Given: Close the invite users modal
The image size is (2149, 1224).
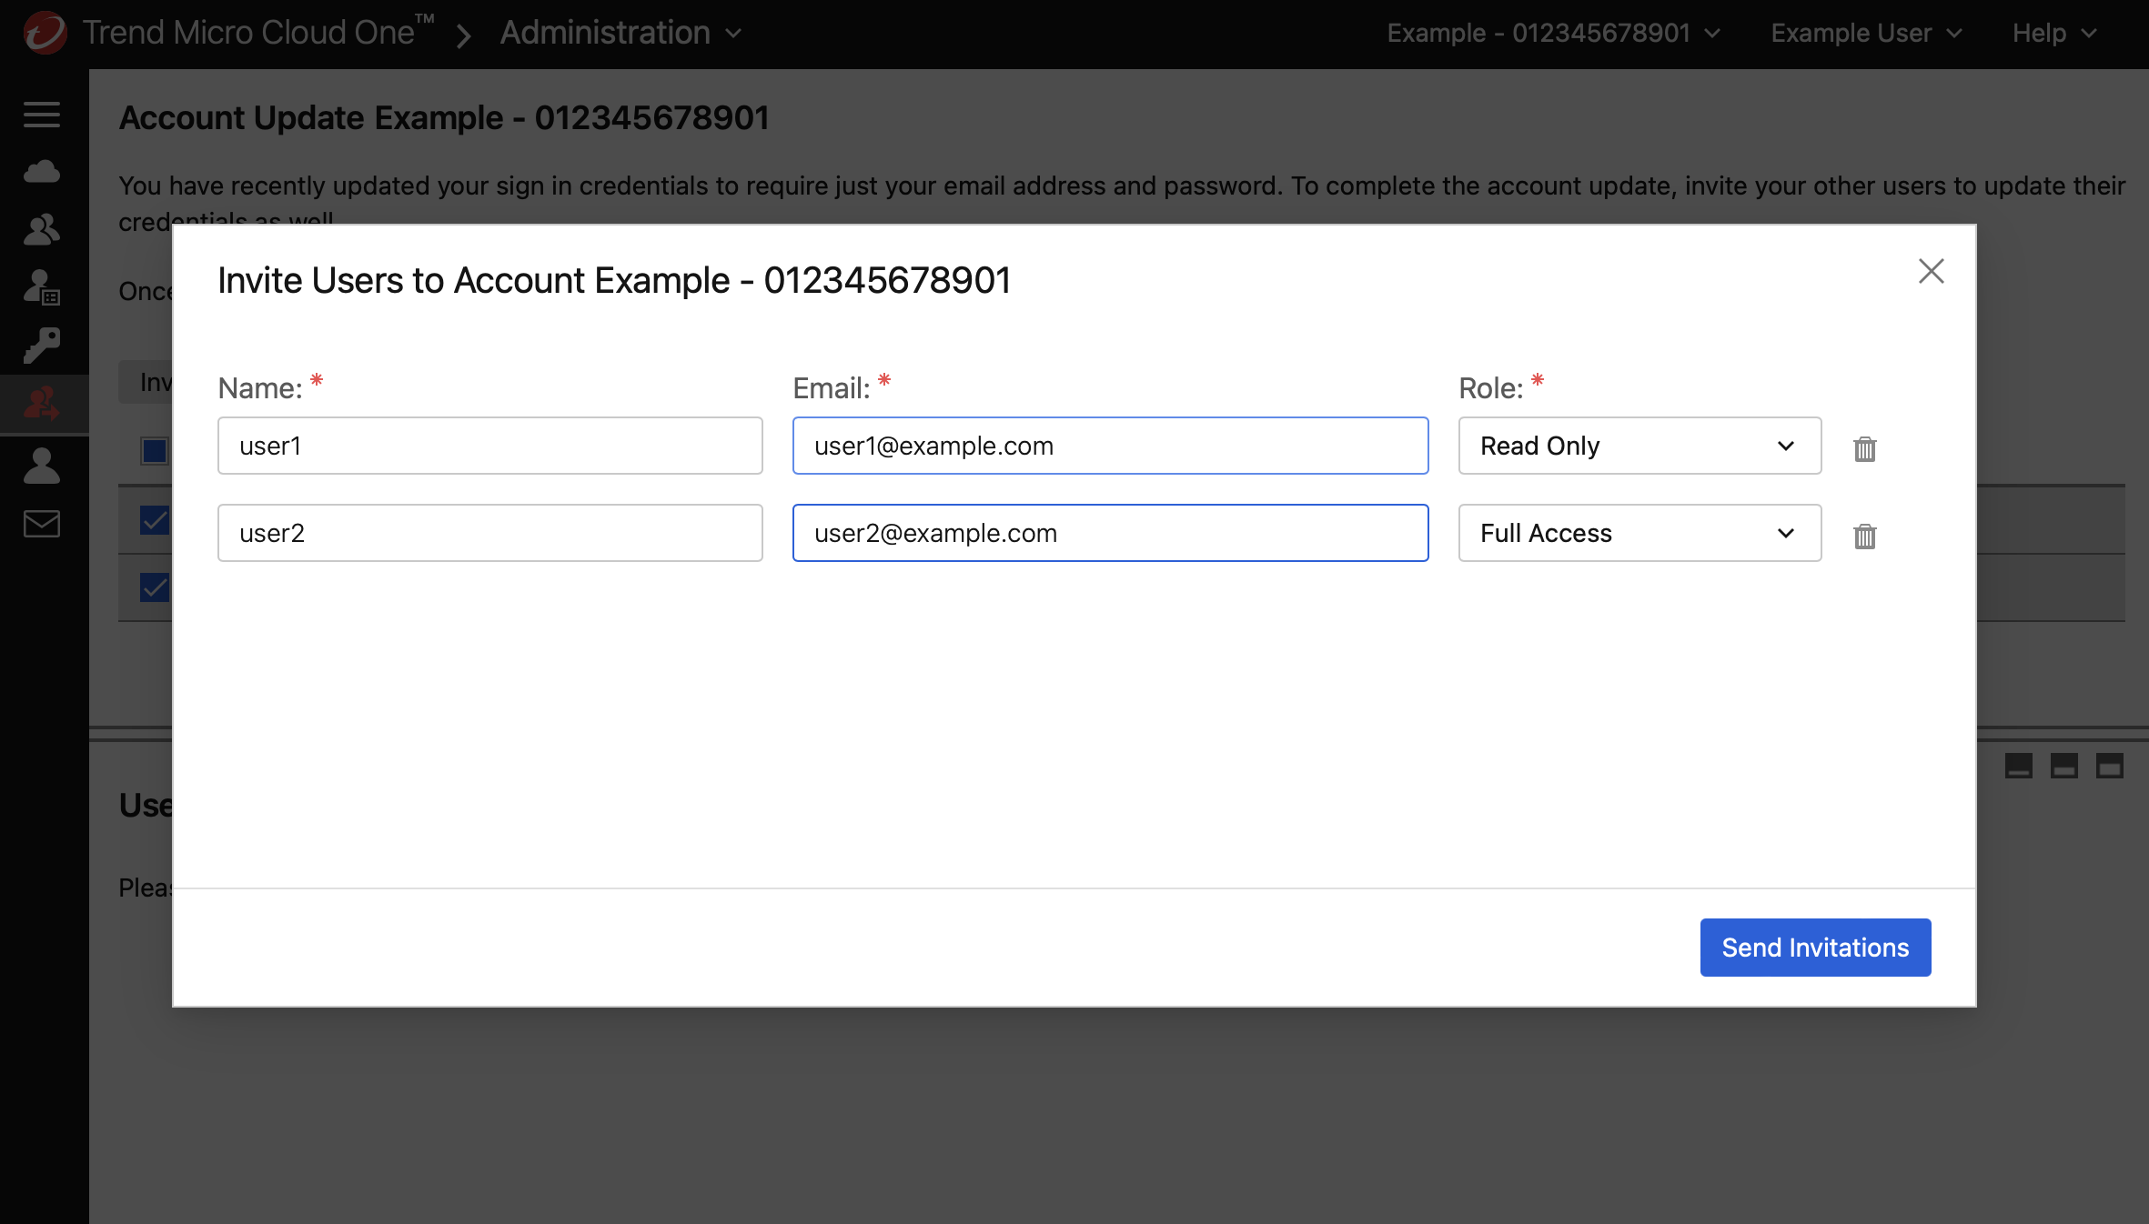Looking at the screenshot, I should [1931, 270].
